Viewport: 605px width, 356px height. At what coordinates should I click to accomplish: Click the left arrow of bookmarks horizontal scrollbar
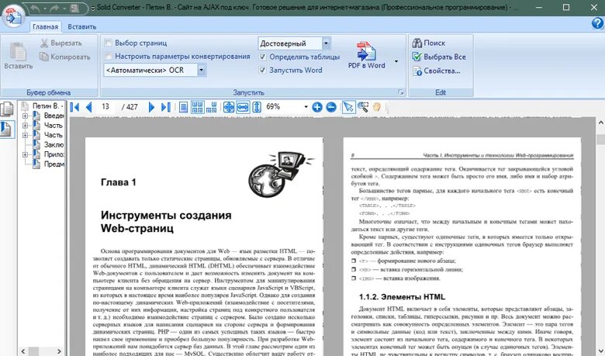(22, 351)
